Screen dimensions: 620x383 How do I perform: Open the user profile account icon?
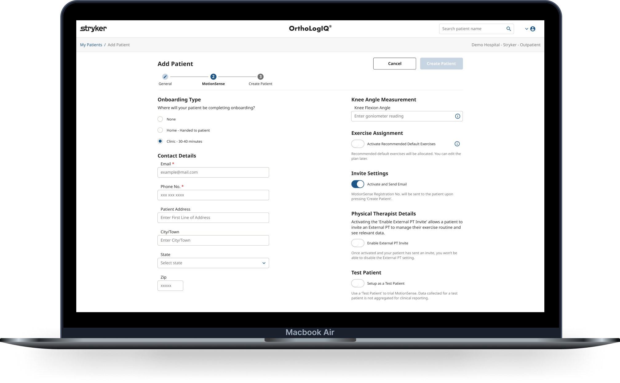point(533,29)
